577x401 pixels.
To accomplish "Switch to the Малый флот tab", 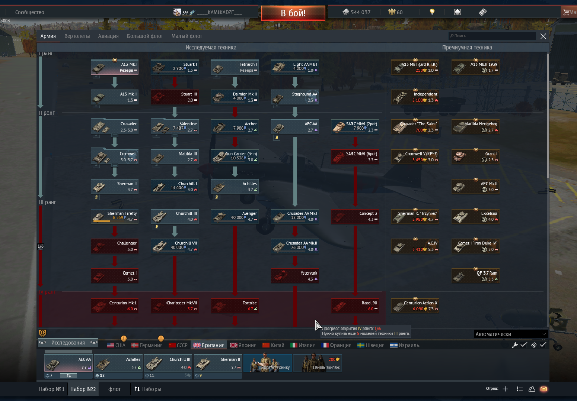I will [x=187, y=36].
